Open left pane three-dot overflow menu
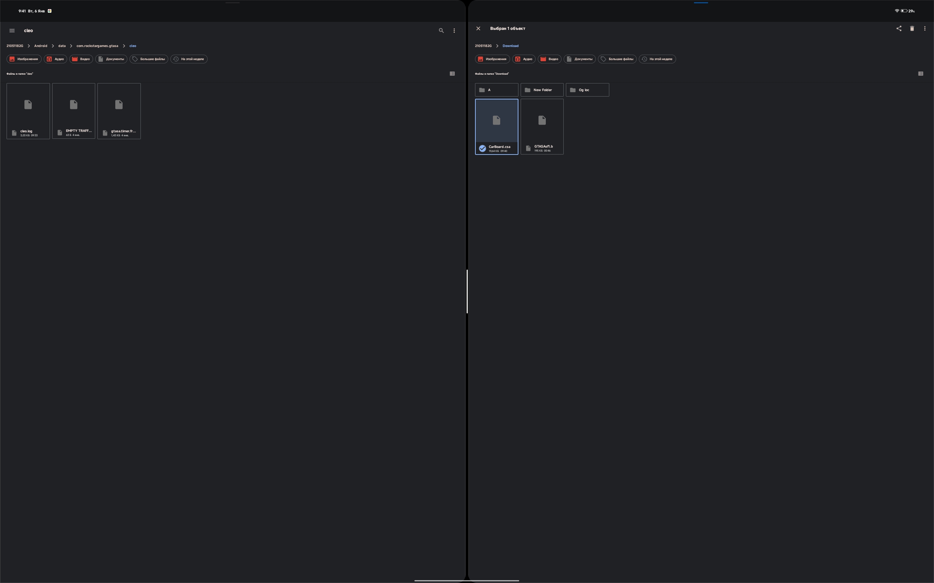Viewport: 934px width, 583px height. tap(454, 31)
